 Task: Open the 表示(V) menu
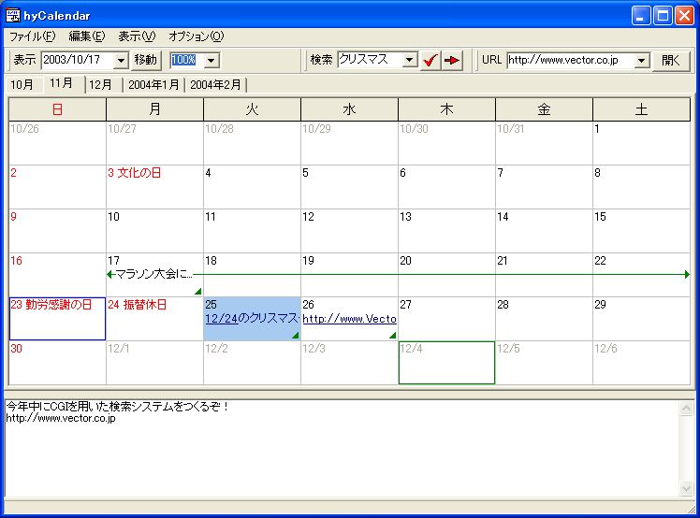[x=137, y=36]
